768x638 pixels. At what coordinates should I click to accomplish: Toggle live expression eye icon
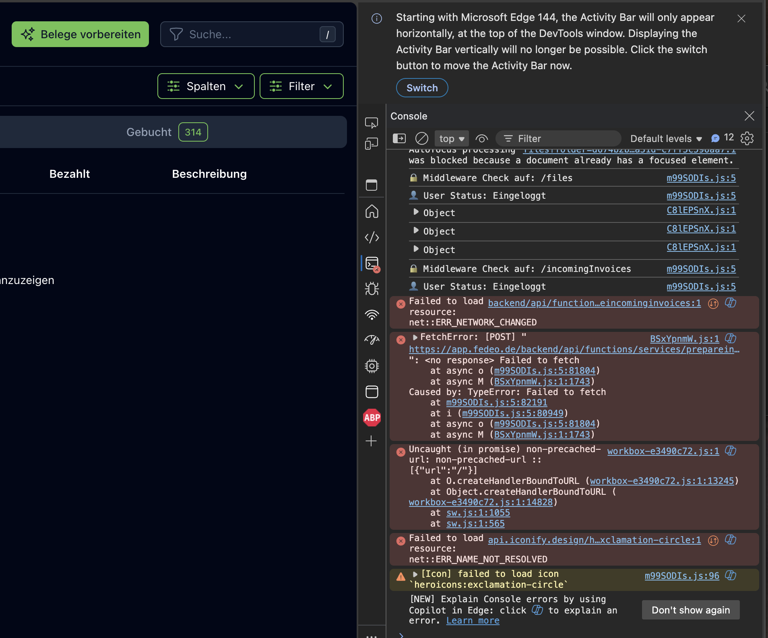[481, 139]
